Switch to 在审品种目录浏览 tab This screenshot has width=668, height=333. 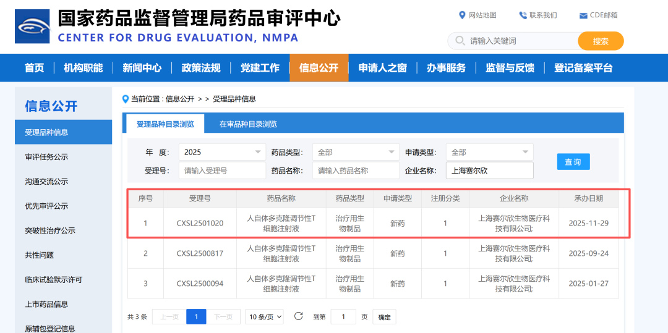[x=248, y=124]
